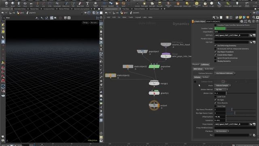Image resolution: width=259 pixels, height=146 pixels.
Task: Enable Laser Scan checkbox
Action: pos(215,97)
